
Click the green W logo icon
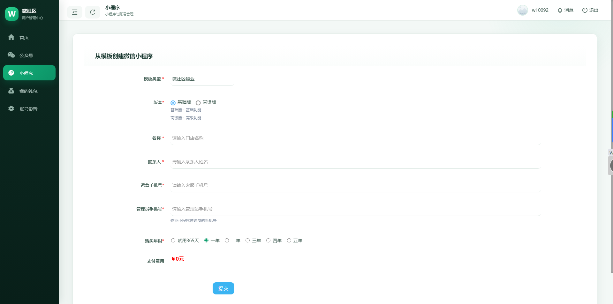[12, 14]
